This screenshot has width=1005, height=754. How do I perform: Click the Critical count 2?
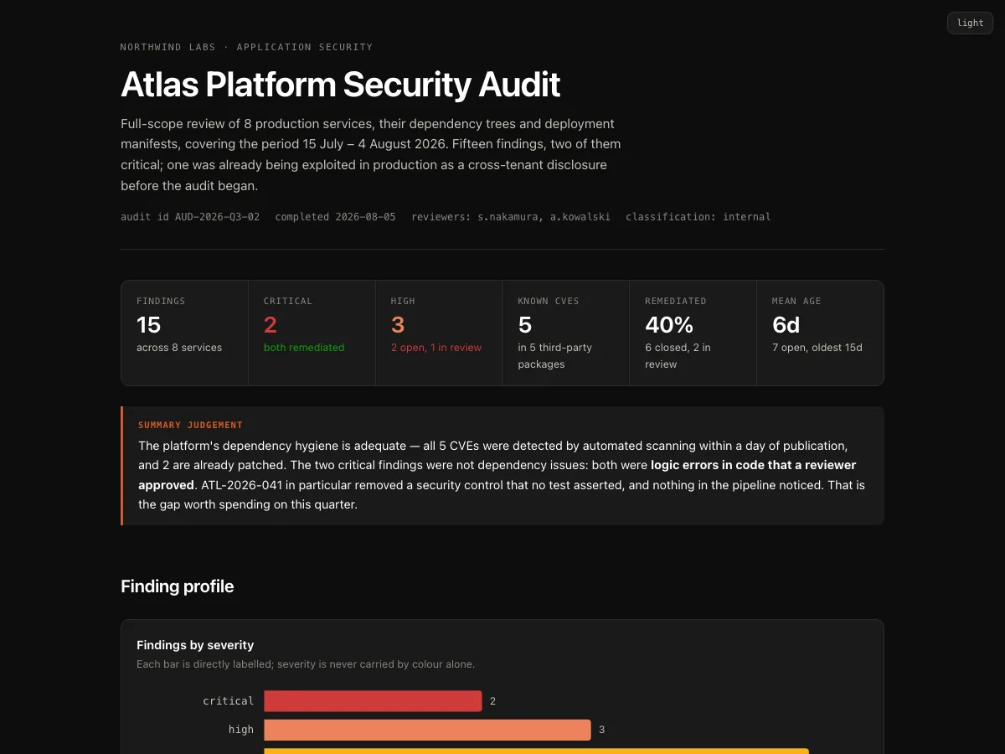point(270,324)
